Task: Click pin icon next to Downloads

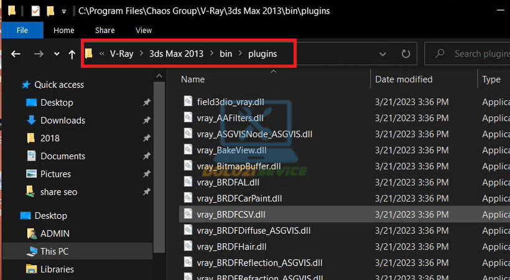Action: pyautogui.click(x=147, y=121)
